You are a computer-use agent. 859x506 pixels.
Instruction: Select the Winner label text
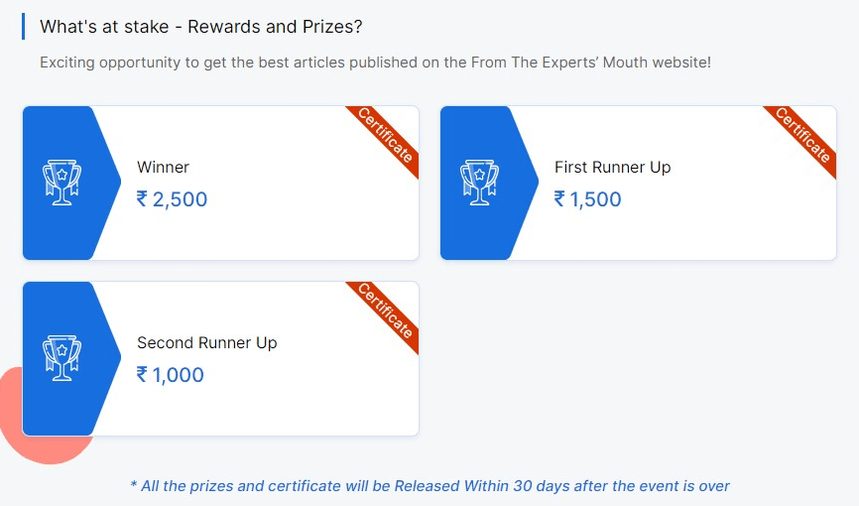tap(164, 167)
